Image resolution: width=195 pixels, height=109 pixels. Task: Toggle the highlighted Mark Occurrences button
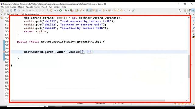pos(90,10)
